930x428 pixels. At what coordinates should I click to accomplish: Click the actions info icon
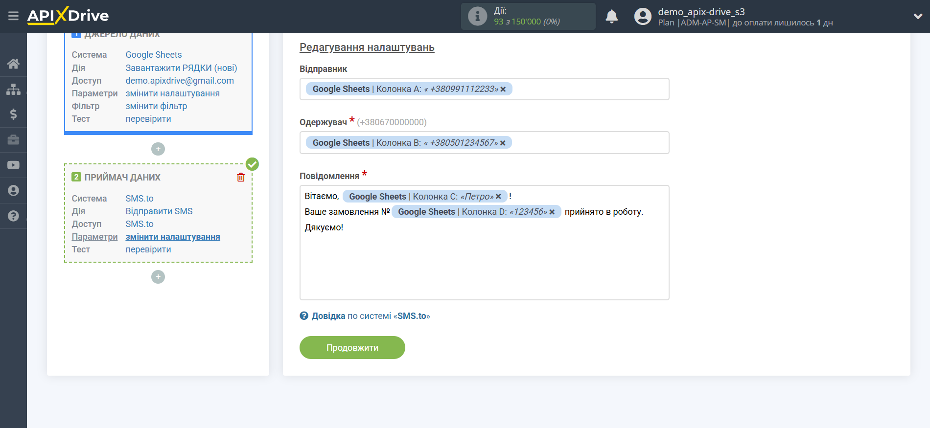[x=477, y=16]
